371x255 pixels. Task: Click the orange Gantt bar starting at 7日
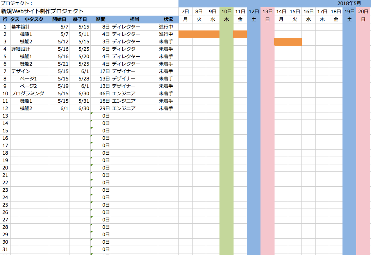coord(199,34)
